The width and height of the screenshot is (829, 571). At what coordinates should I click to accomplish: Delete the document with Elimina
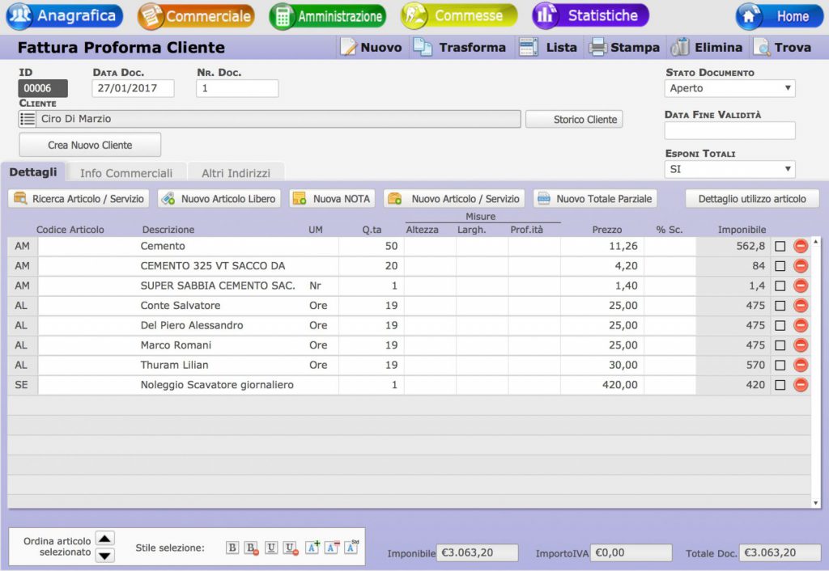click(706, 48)
